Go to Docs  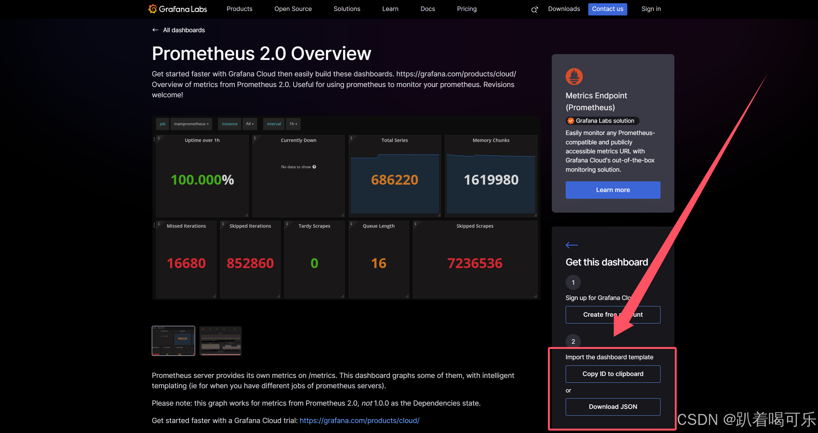(428, 9)
